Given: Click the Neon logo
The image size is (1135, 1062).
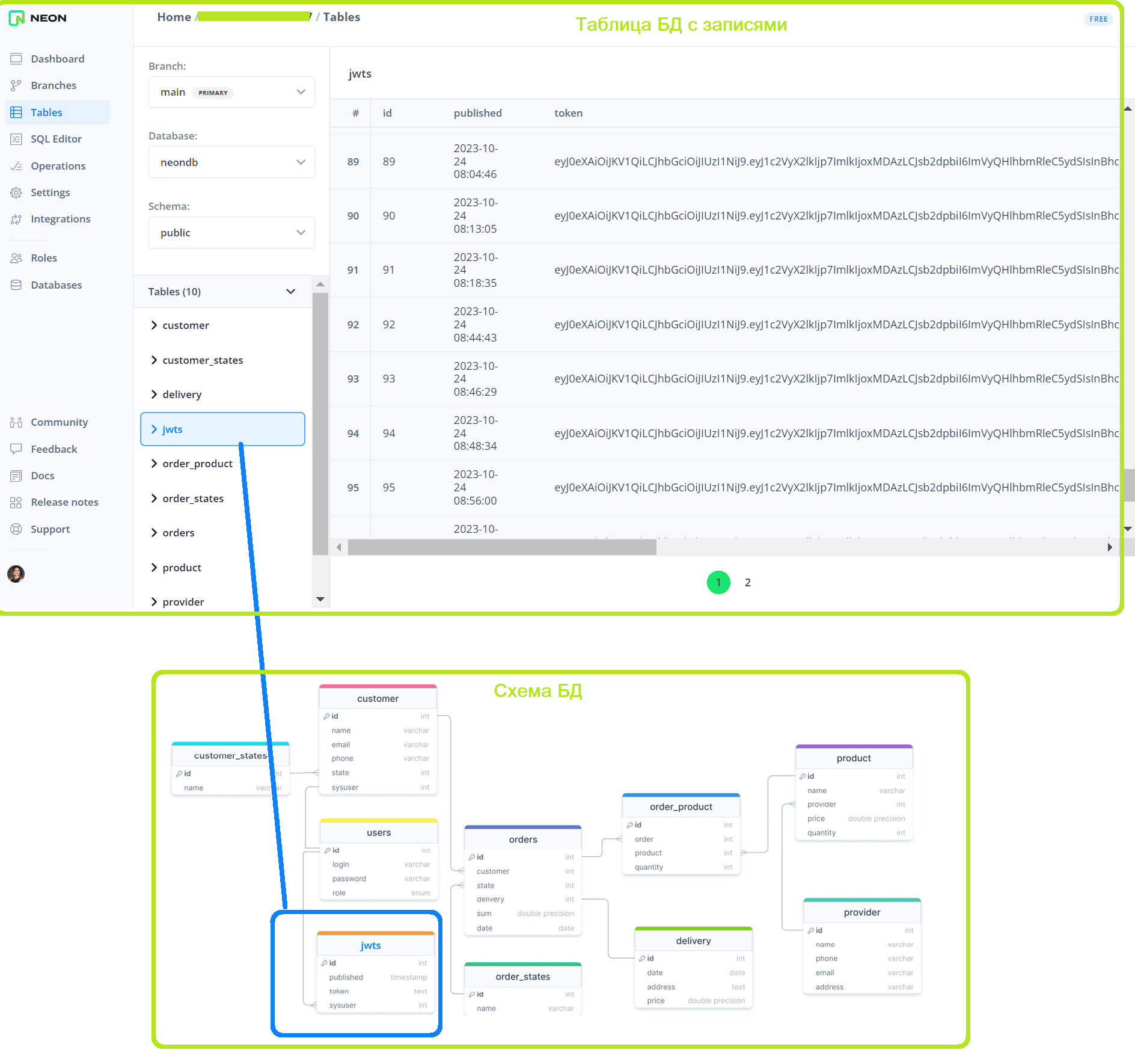Looking at the screenshot, I should pos(38,18).
